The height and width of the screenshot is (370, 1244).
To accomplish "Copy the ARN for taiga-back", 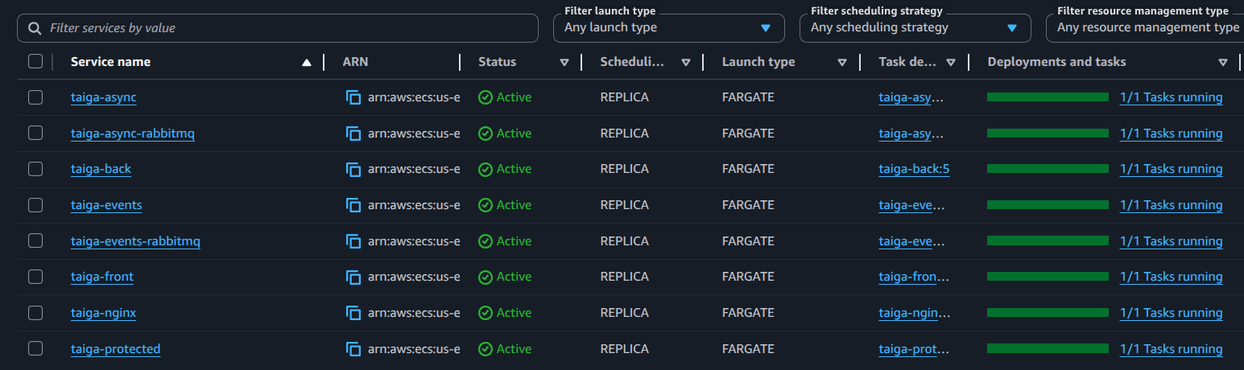I will (x=353, y=169).
